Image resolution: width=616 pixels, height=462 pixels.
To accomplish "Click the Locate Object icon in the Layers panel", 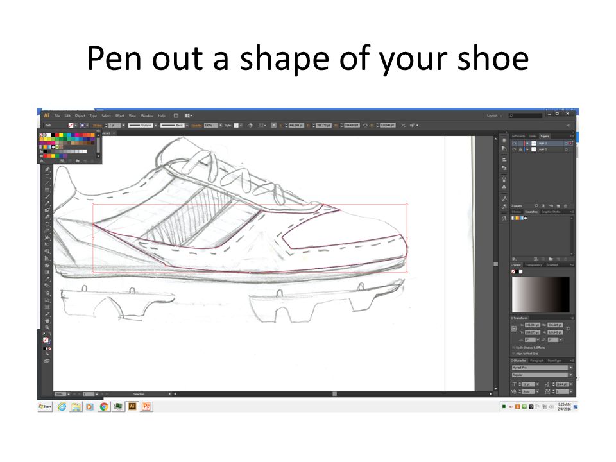I will coord(536,206).
